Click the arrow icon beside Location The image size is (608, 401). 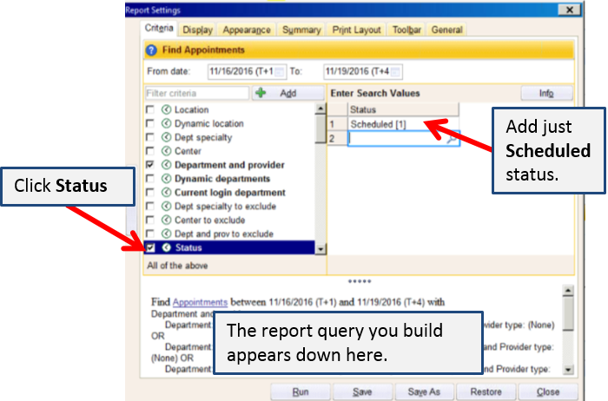click(165, 109)
